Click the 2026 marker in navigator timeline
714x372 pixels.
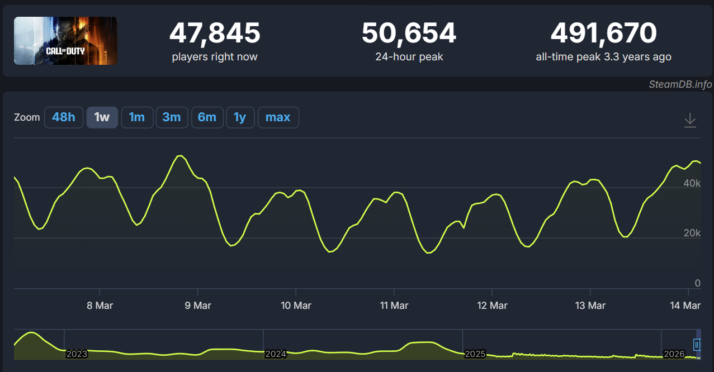(x=674, y=354)
